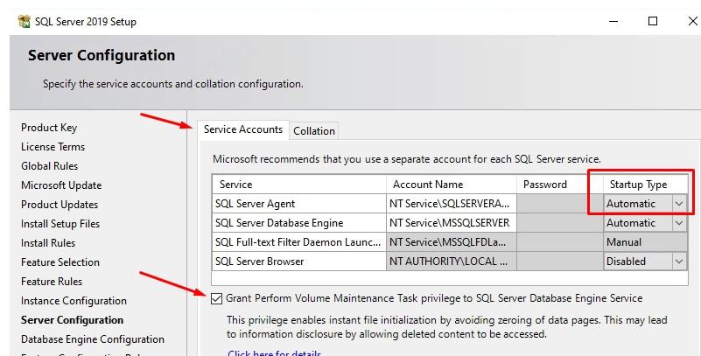Select Install Setup Files step in sidebar

[x=60, y=224]
